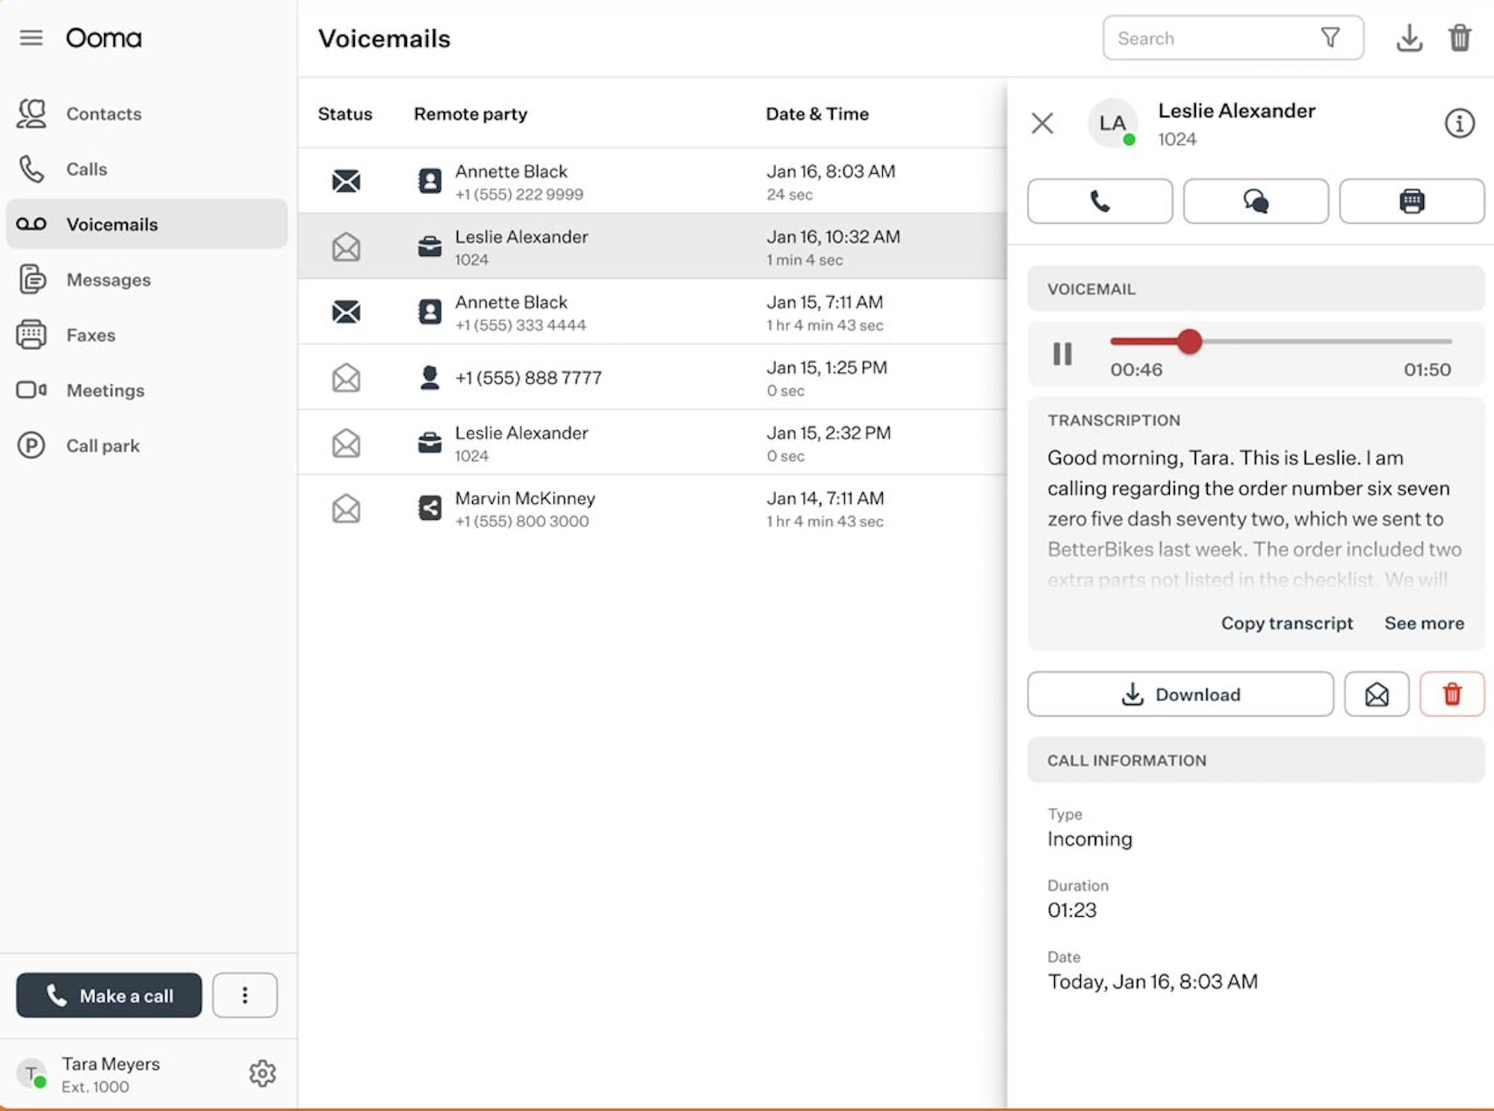The width and height of the screenshot is (1494, 1111).
Task: Copy transcript of the voicemail
Action: [x=1286, y=623]
